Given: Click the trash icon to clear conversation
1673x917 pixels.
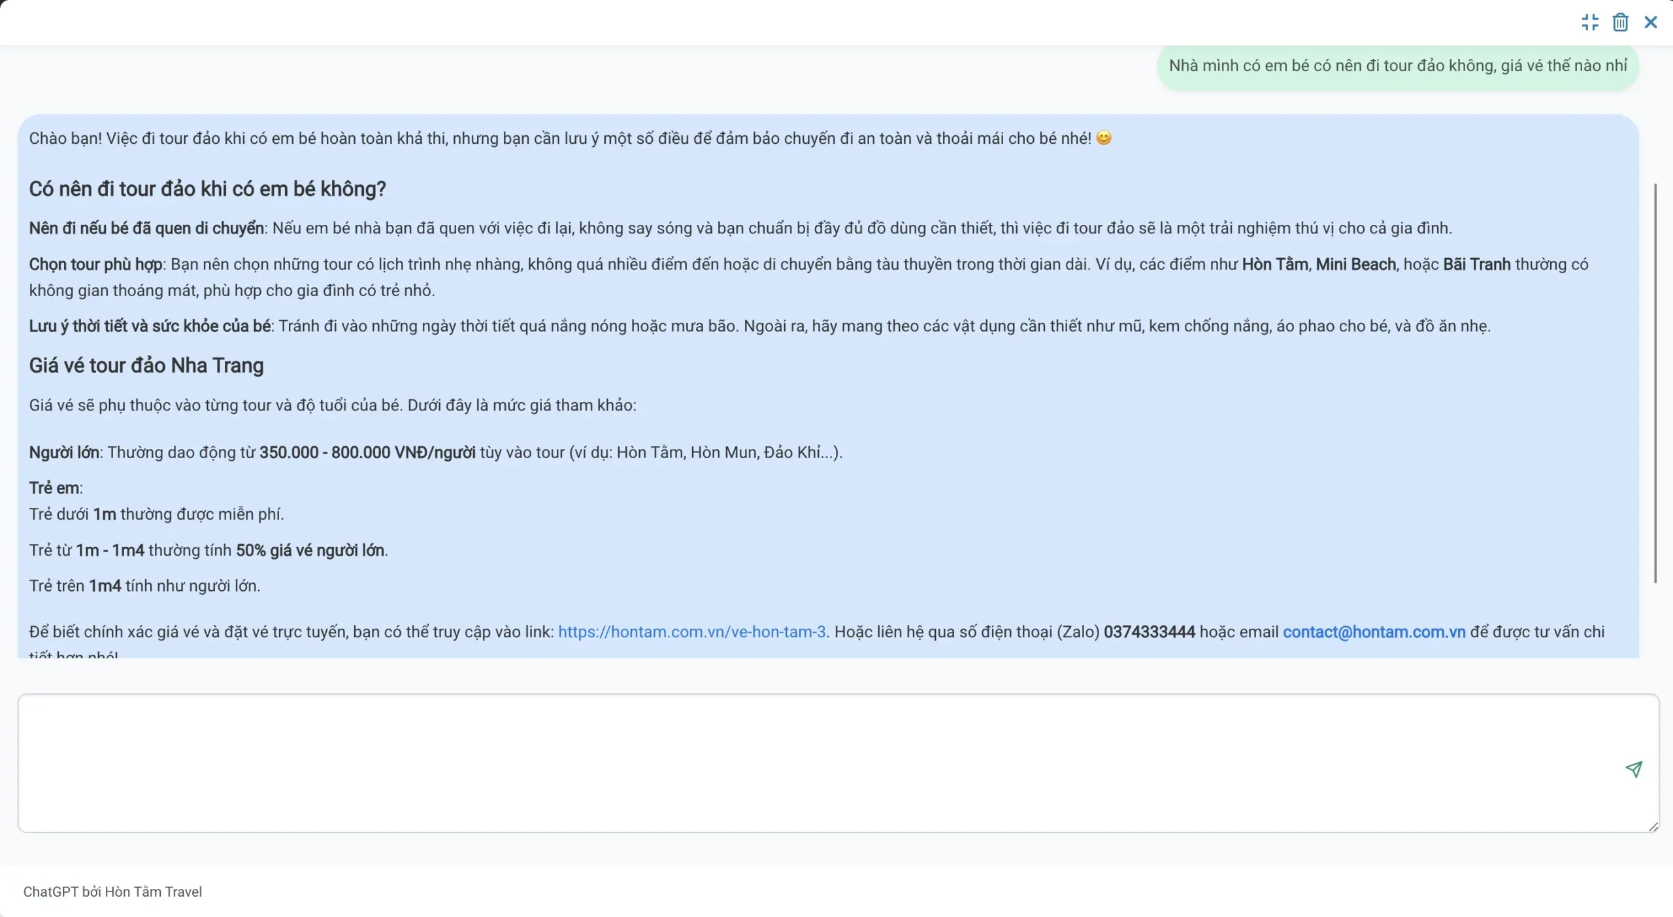Looking at the screenshot, I should [1620, 22].
